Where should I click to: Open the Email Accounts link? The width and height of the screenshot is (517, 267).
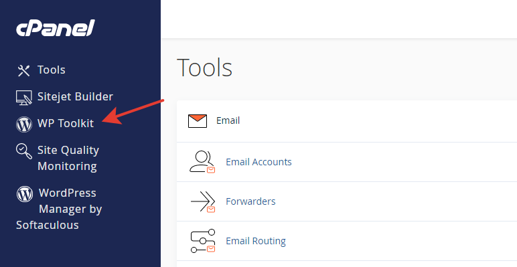[258, 162]
